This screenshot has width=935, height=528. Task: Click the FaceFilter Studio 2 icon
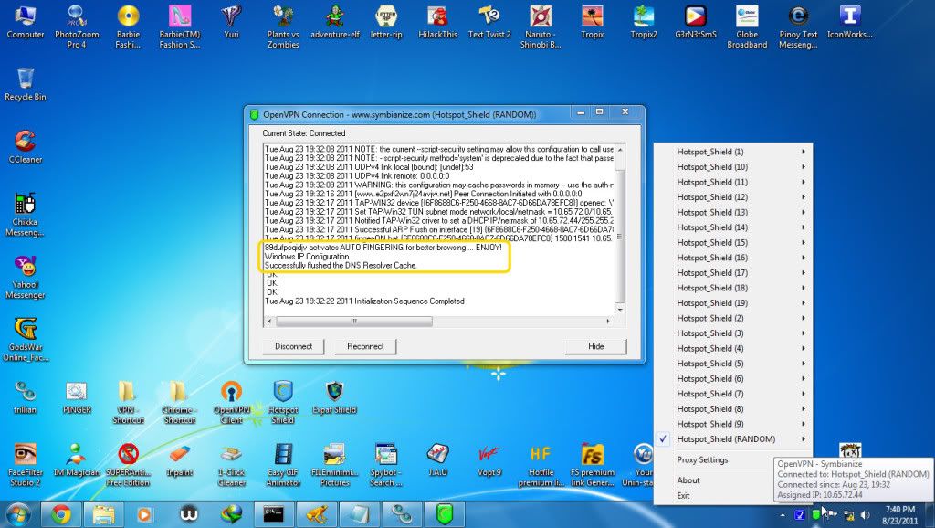(x=25, y=465)
